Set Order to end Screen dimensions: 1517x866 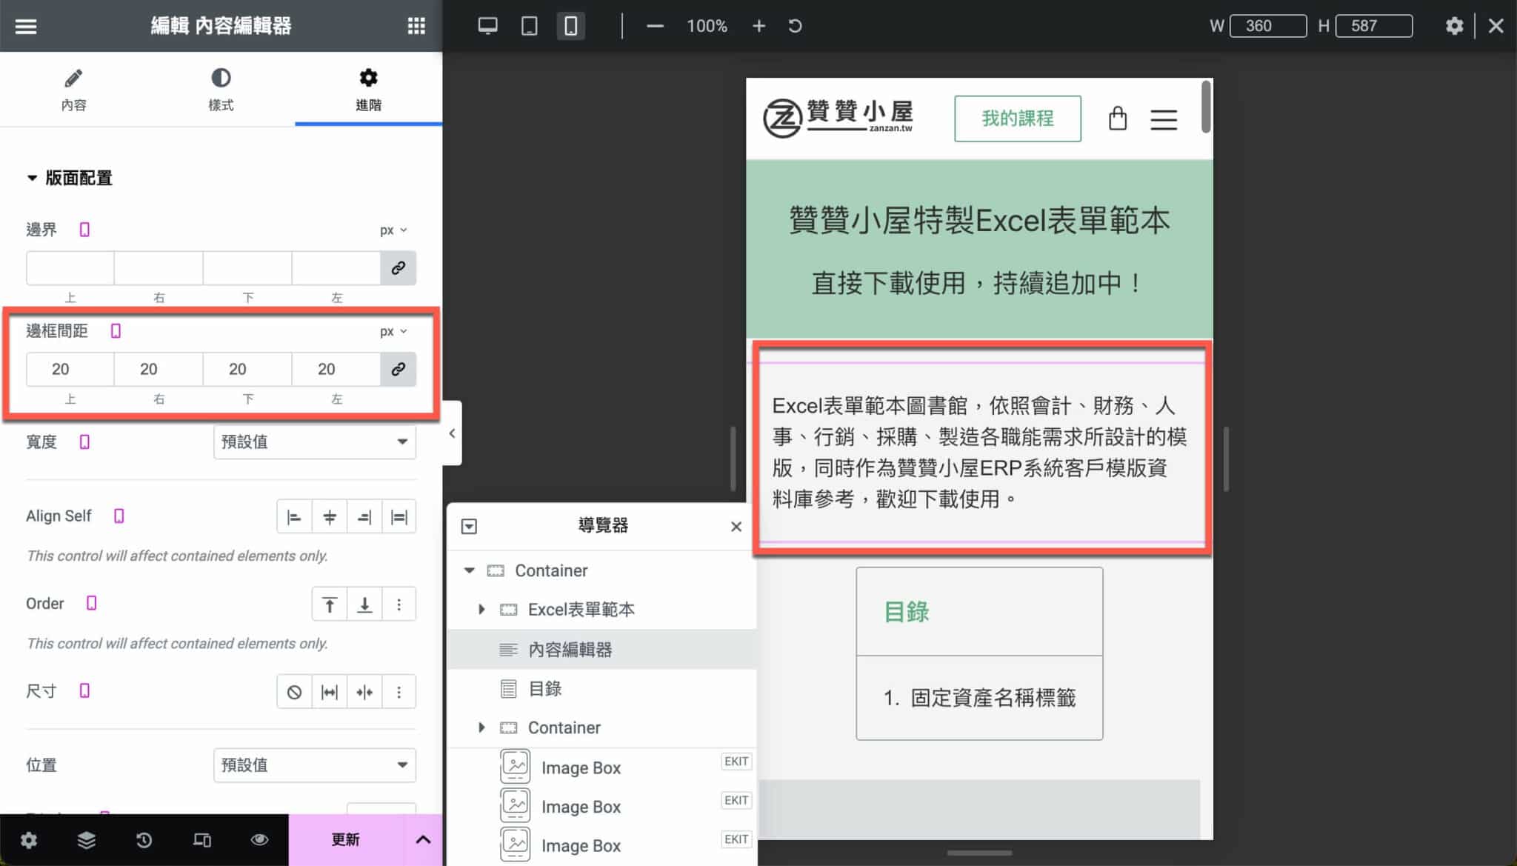click(x=364, y=604)
